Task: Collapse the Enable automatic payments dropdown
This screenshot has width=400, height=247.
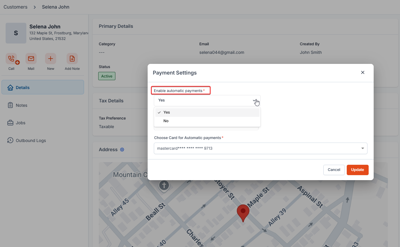Action: pos(207,101)
